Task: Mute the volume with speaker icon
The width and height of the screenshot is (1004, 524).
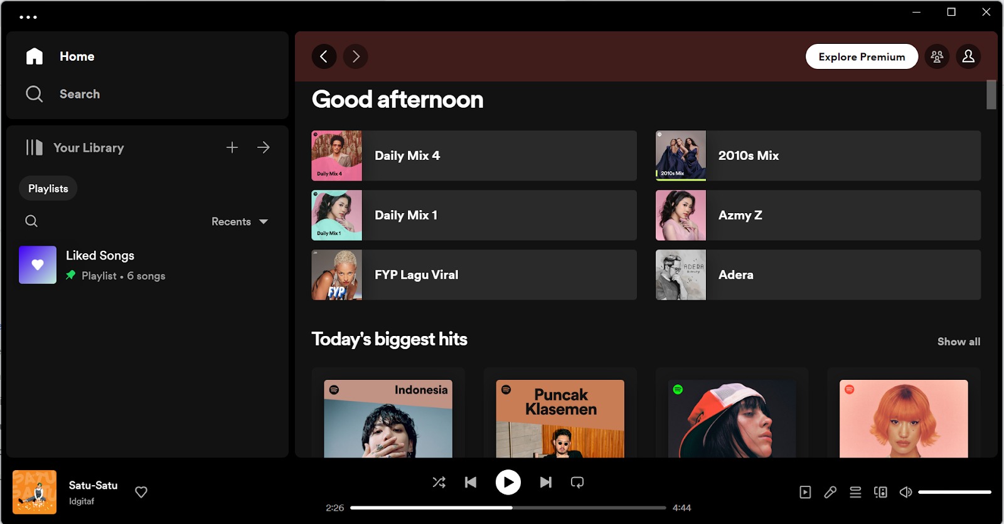Action: [x=905, y=492]
